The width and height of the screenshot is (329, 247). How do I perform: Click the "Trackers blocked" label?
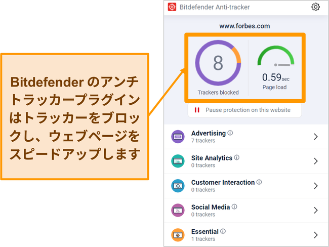point(218,93)
